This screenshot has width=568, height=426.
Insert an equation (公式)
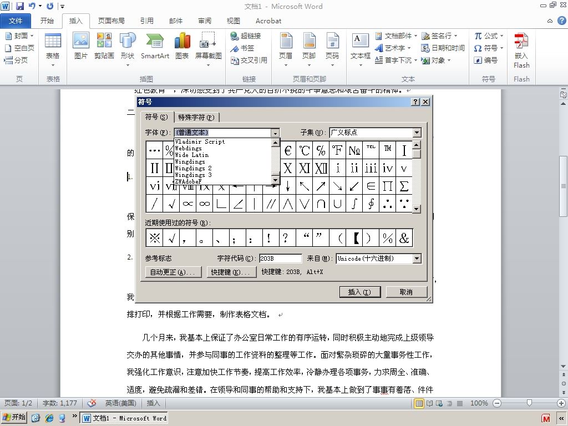[x=489, y=35]
